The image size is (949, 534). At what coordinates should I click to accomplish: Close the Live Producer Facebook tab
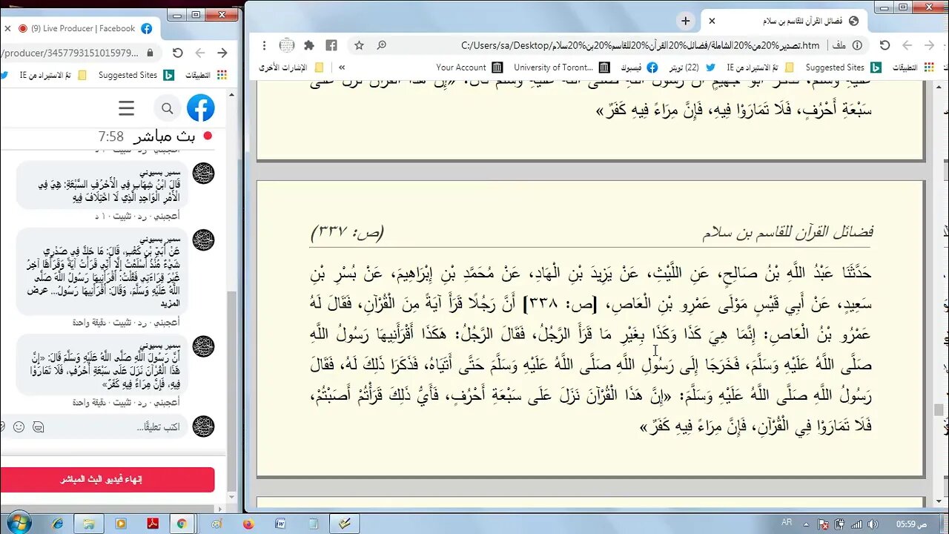point(7,28)
